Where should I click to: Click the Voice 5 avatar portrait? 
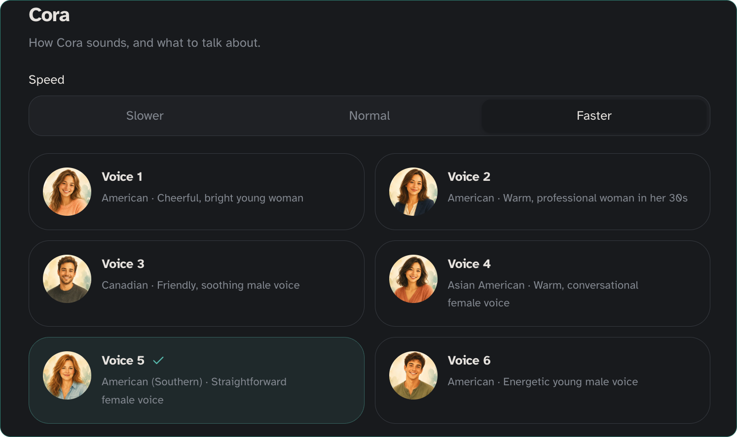click(67, 375)
